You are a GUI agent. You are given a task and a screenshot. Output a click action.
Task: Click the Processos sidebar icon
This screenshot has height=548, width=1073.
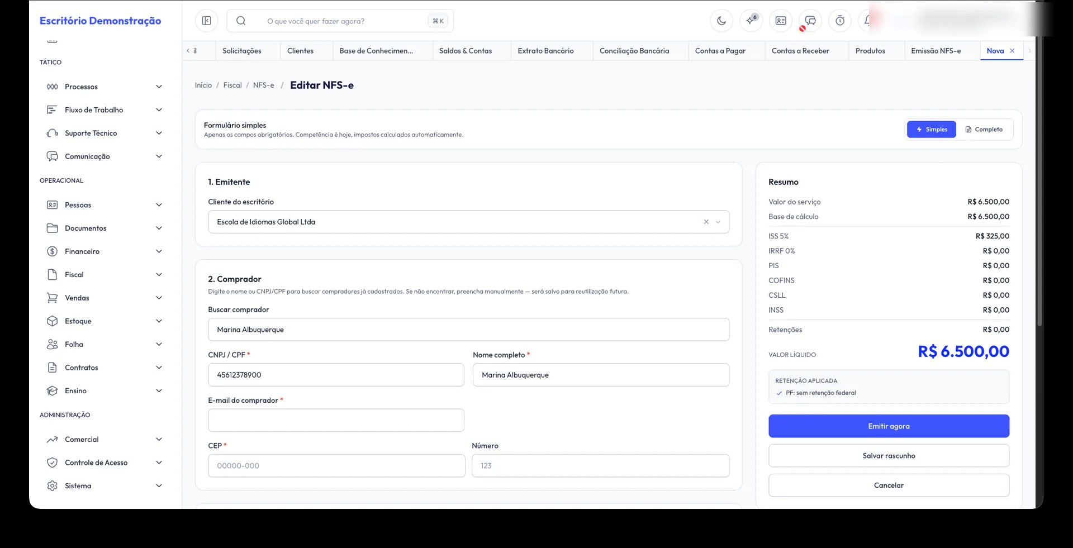[52, 87]
